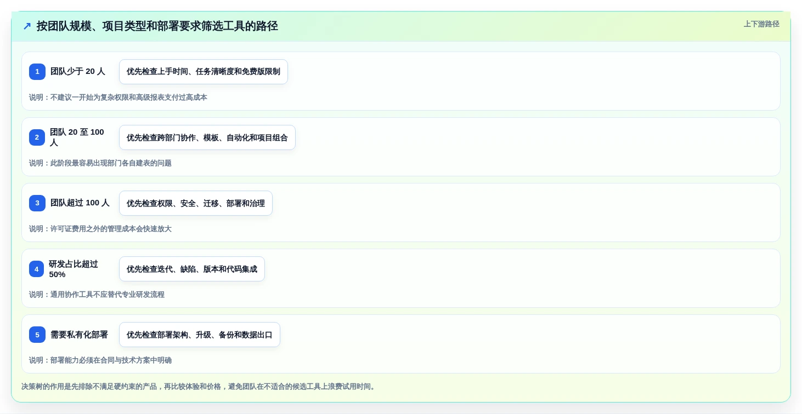Image resolution: width=802 pixels, height=414 pixels.
Task: Click the 团队少于 20 人 condition
Action: 78,71
